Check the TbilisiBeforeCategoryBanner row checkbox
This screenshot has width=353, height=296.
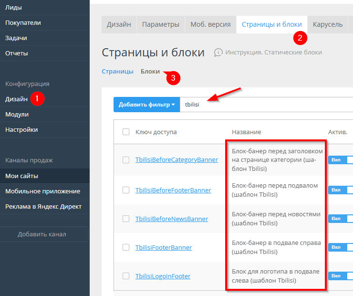126,160
